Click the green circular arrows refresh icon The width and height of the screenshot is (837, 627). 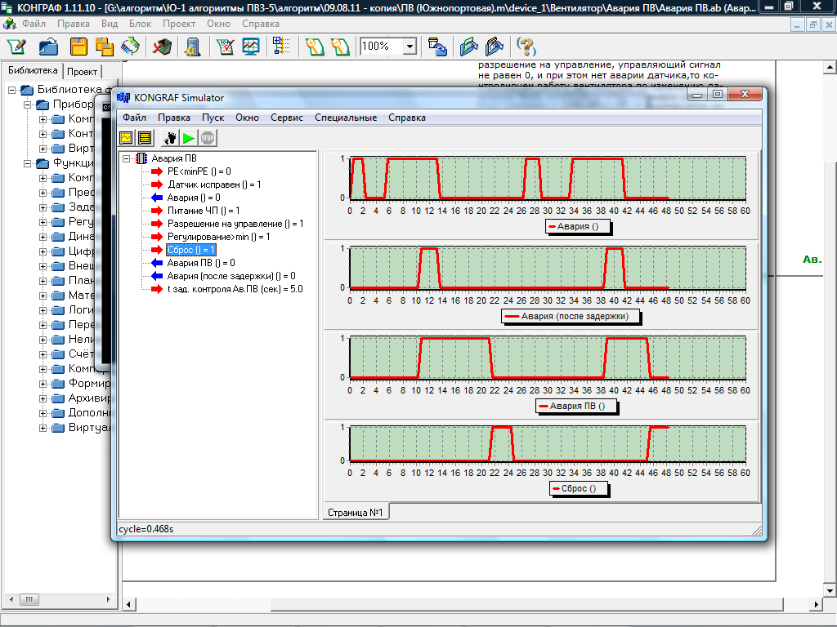(x=130, y=47)
